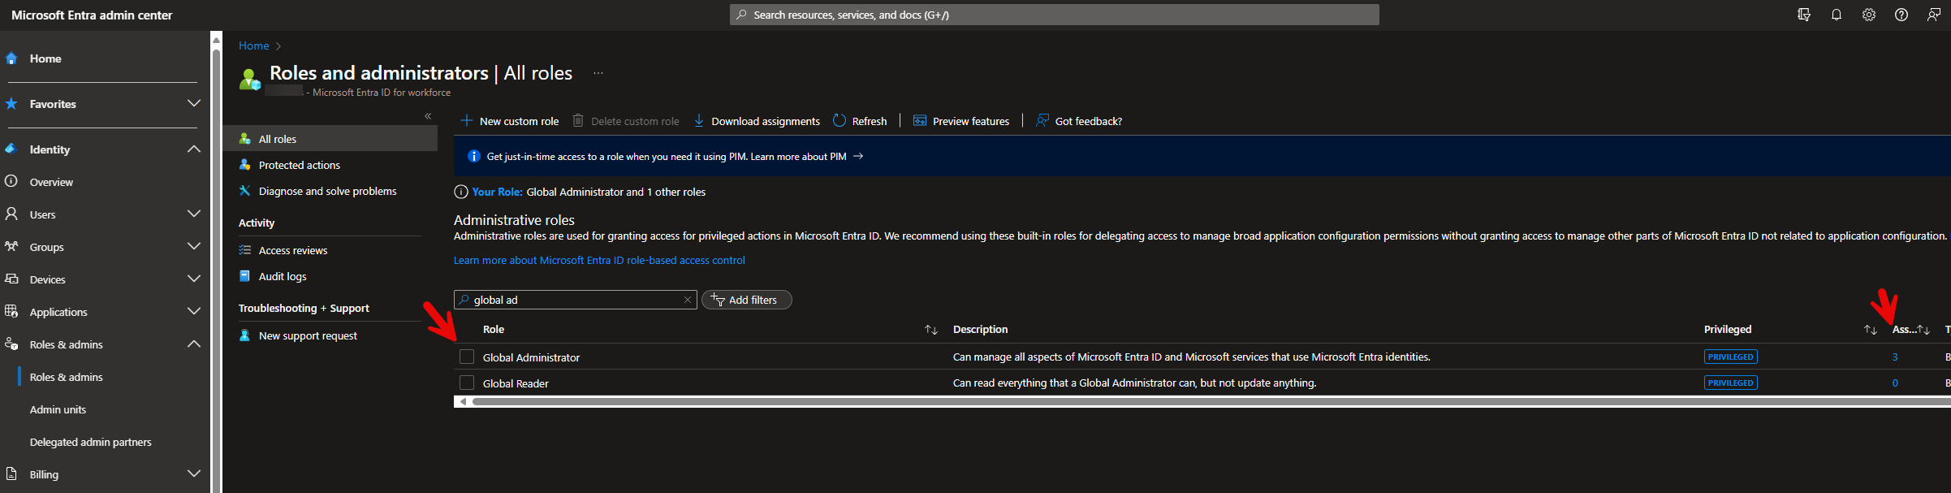Open Admin units
Screen dimensions: 1951x493
point(58,409)
